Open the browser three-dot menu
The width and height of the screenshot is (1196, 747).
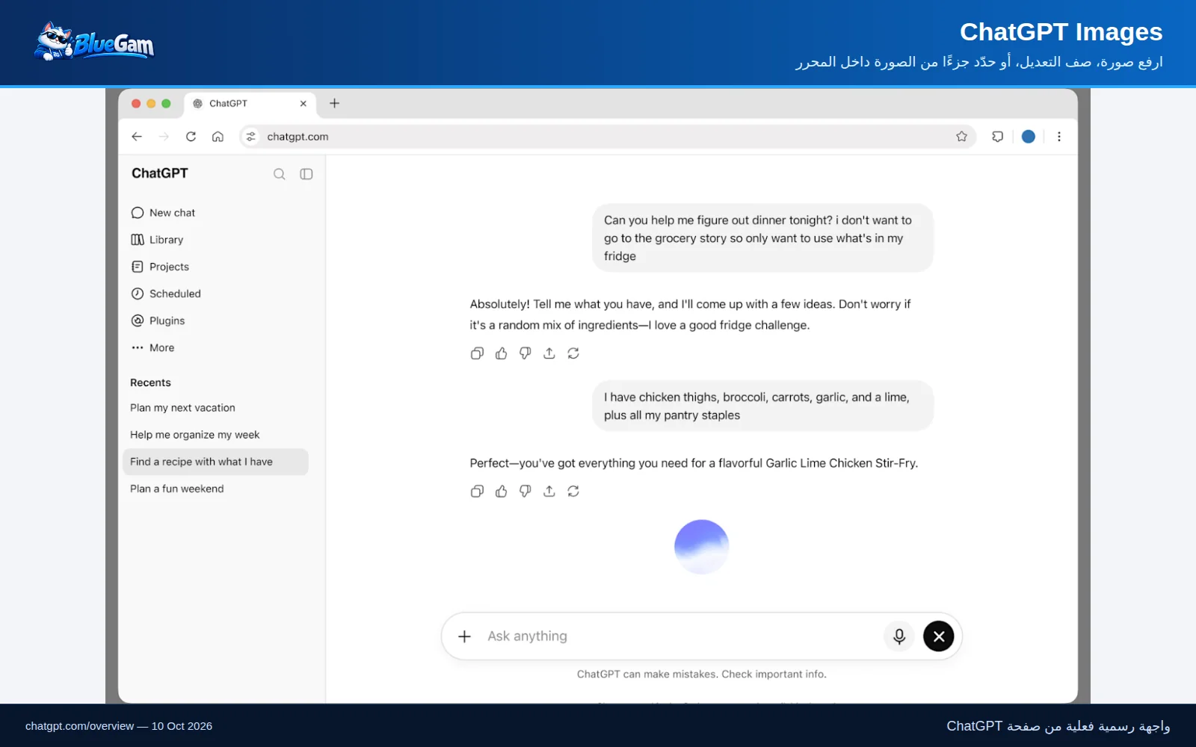click(x=1059, y=137)
